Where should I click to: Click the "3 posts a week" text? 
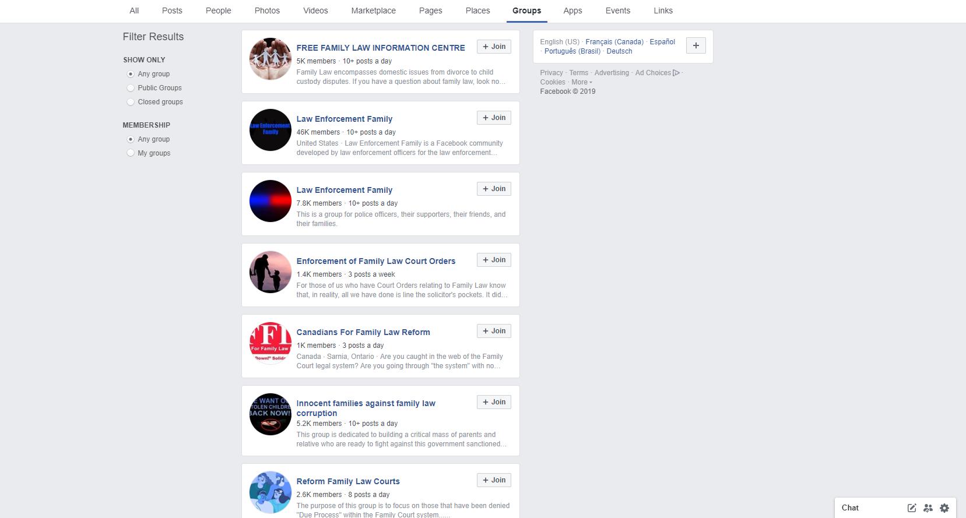pyautogui.click(x=371, y=274)
